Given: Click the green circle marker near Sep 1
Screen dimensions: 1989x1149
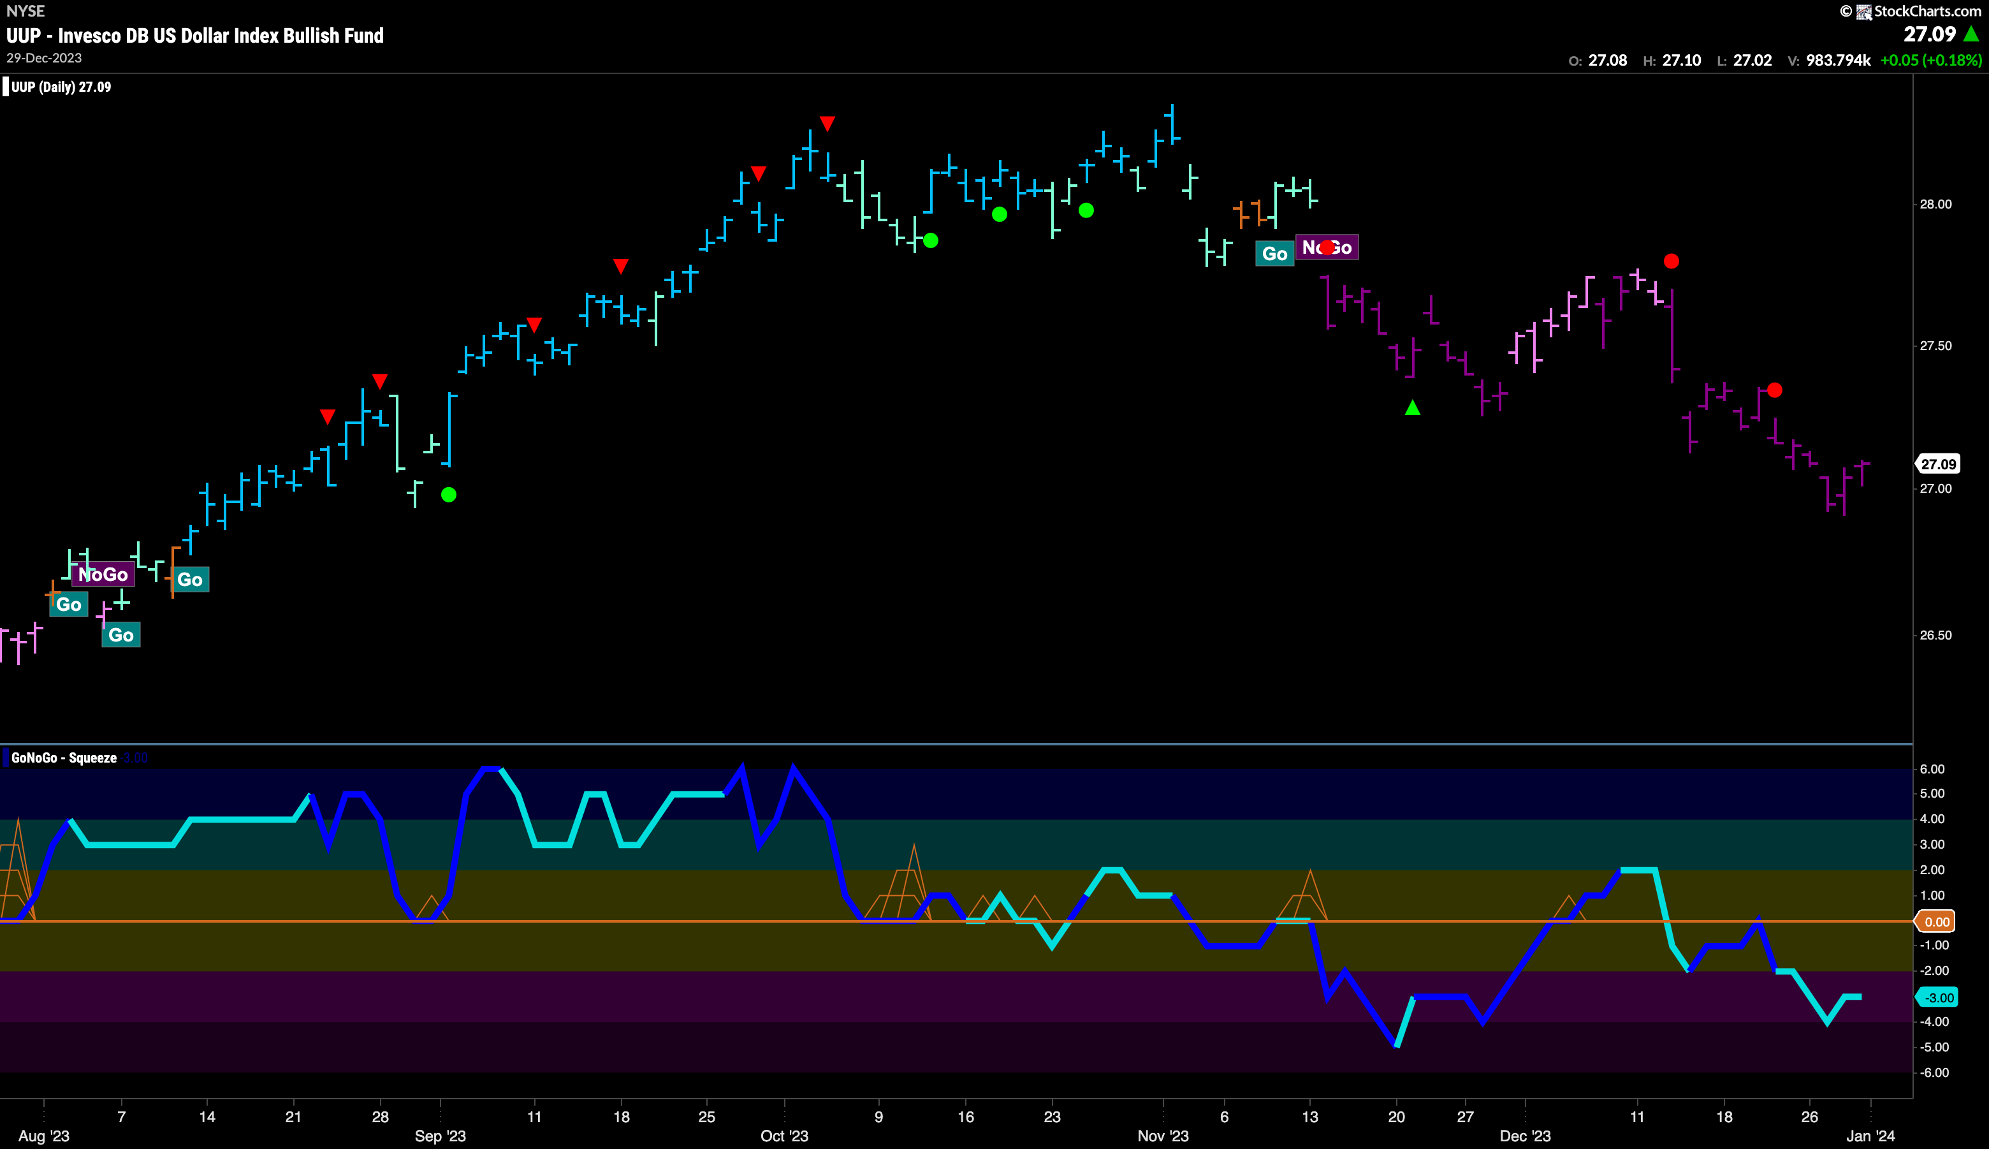Looking at the screenshot, I should click(x=449, y=495).
